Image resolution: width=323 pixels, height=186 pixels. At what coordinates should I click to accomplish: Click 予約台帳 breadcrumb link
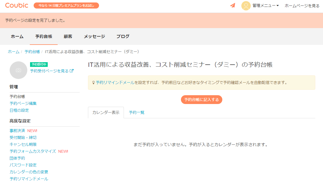[x=32, y=52]
